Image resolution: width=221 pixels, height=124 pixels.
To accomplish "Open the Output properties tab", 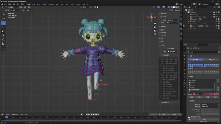I will tap(184, 56).
